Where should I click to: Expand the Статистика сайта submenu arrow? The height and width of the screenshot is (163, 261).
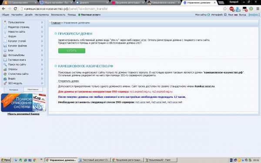pyautogui.click(x=42, y=74)
